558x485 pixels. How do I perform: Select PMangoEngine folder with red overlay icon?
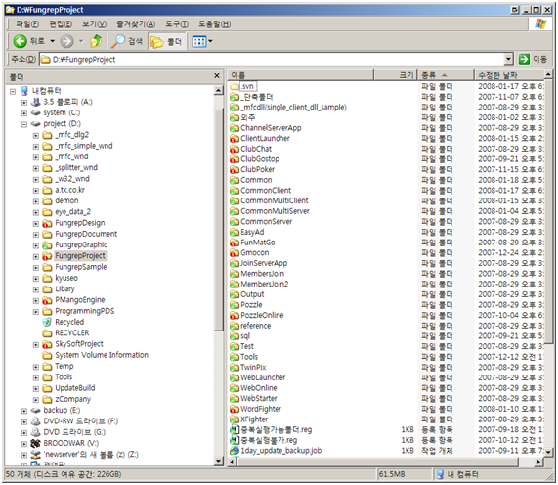pyautogui.click(x=47, y=300)
